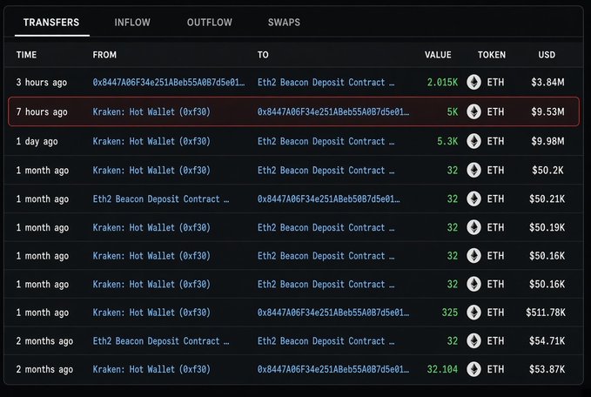Open Kraken Hot Wallet sender in $50.2K row
591x397 pixels.
(x=151, y=170)
